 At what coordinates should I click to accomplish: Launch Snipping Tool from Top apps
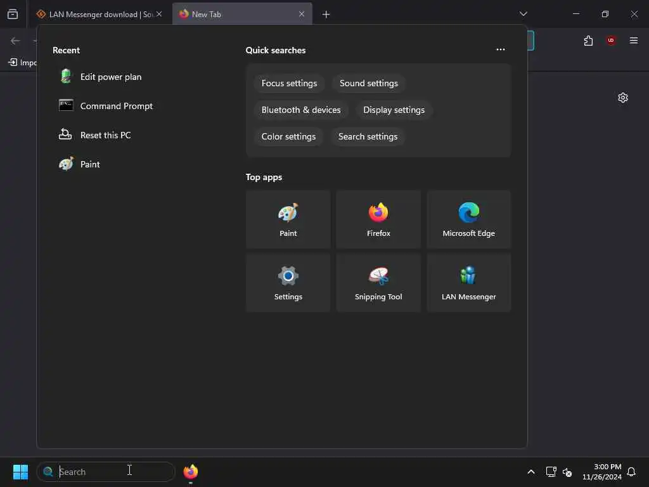coord(378,283)
